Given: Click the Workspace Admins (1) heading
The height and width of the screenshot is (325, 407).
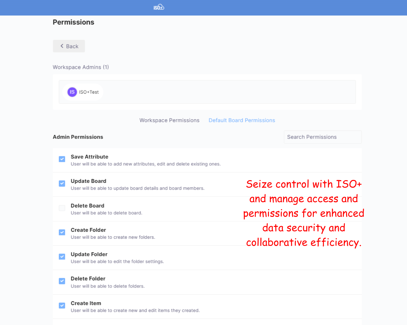Looking at the screenshot, I should [x=81, y=67].
